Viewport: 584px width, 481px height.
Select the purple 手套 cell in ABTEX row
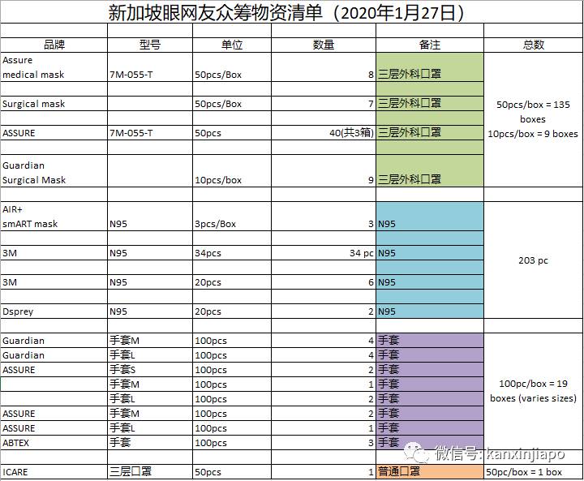(429, 443)
